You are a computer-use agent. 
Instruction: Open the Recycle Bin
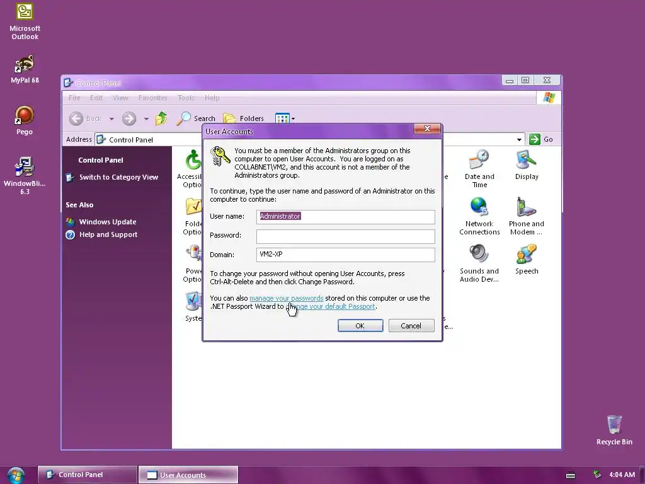tap(614, 430)
